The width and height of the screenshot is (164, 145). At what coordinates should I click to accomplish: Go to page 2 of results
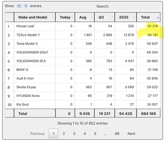[64, 134]
